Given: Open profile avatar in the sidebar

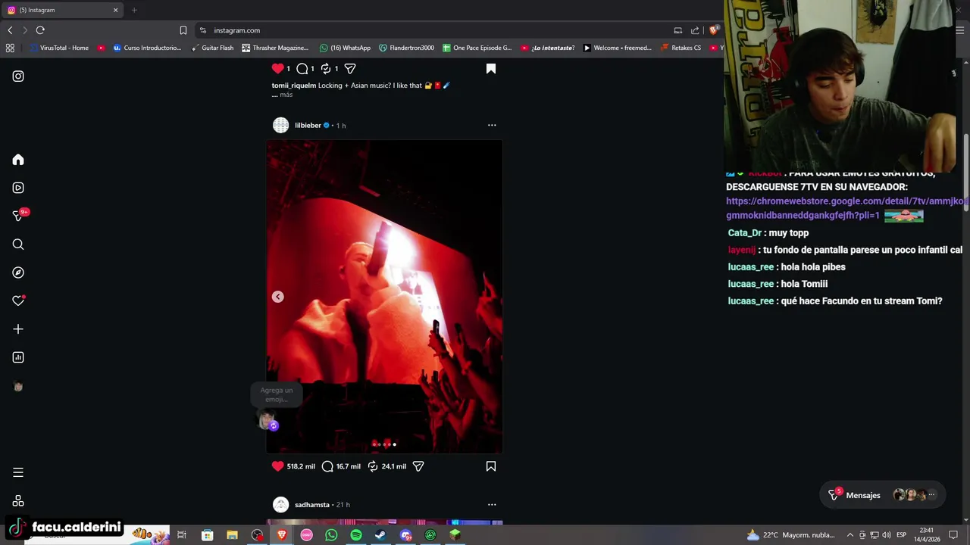Looking at the screenshot, I should (18, 387).
